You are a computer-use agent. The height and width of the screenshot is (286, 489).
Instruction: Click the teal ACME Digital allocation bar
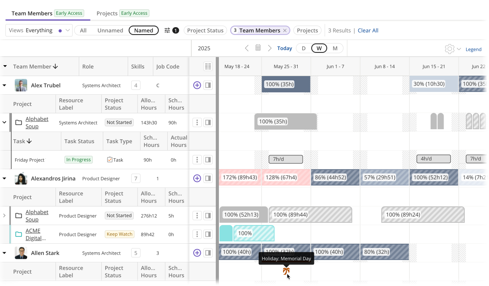pos(226,233)
